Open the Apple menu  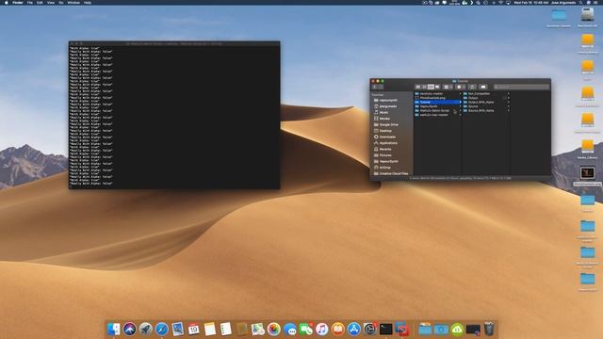pyautogui.click(x=7, y=2)
